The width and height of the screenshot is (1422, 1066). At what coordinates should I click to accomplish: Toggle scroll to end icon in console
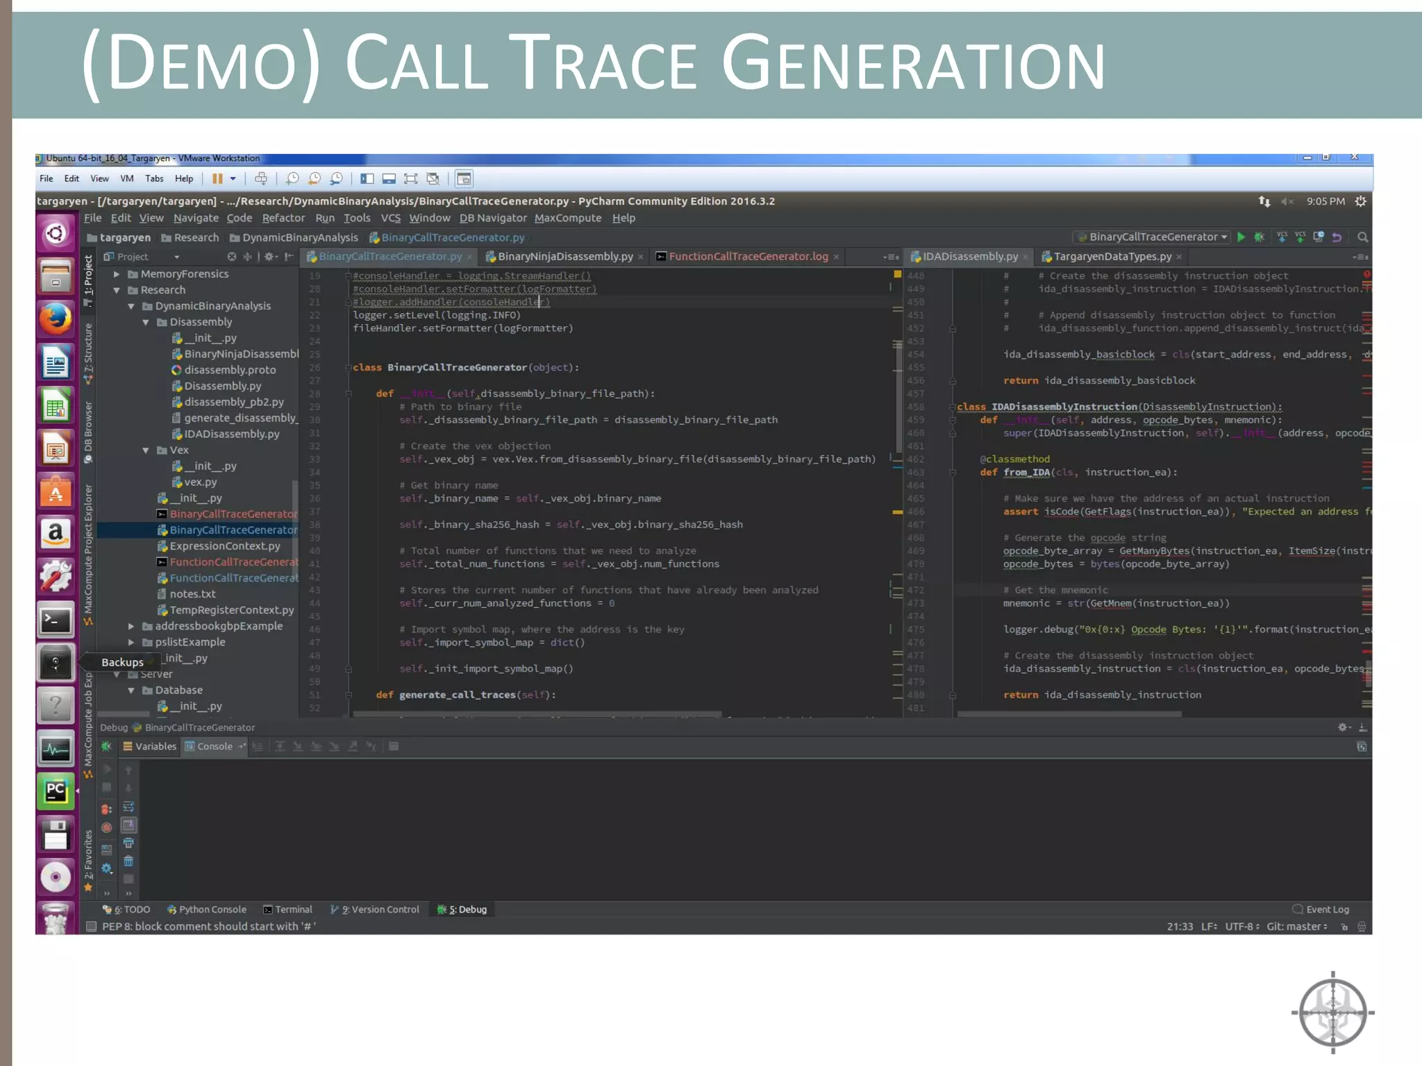[x=128, y=825]
